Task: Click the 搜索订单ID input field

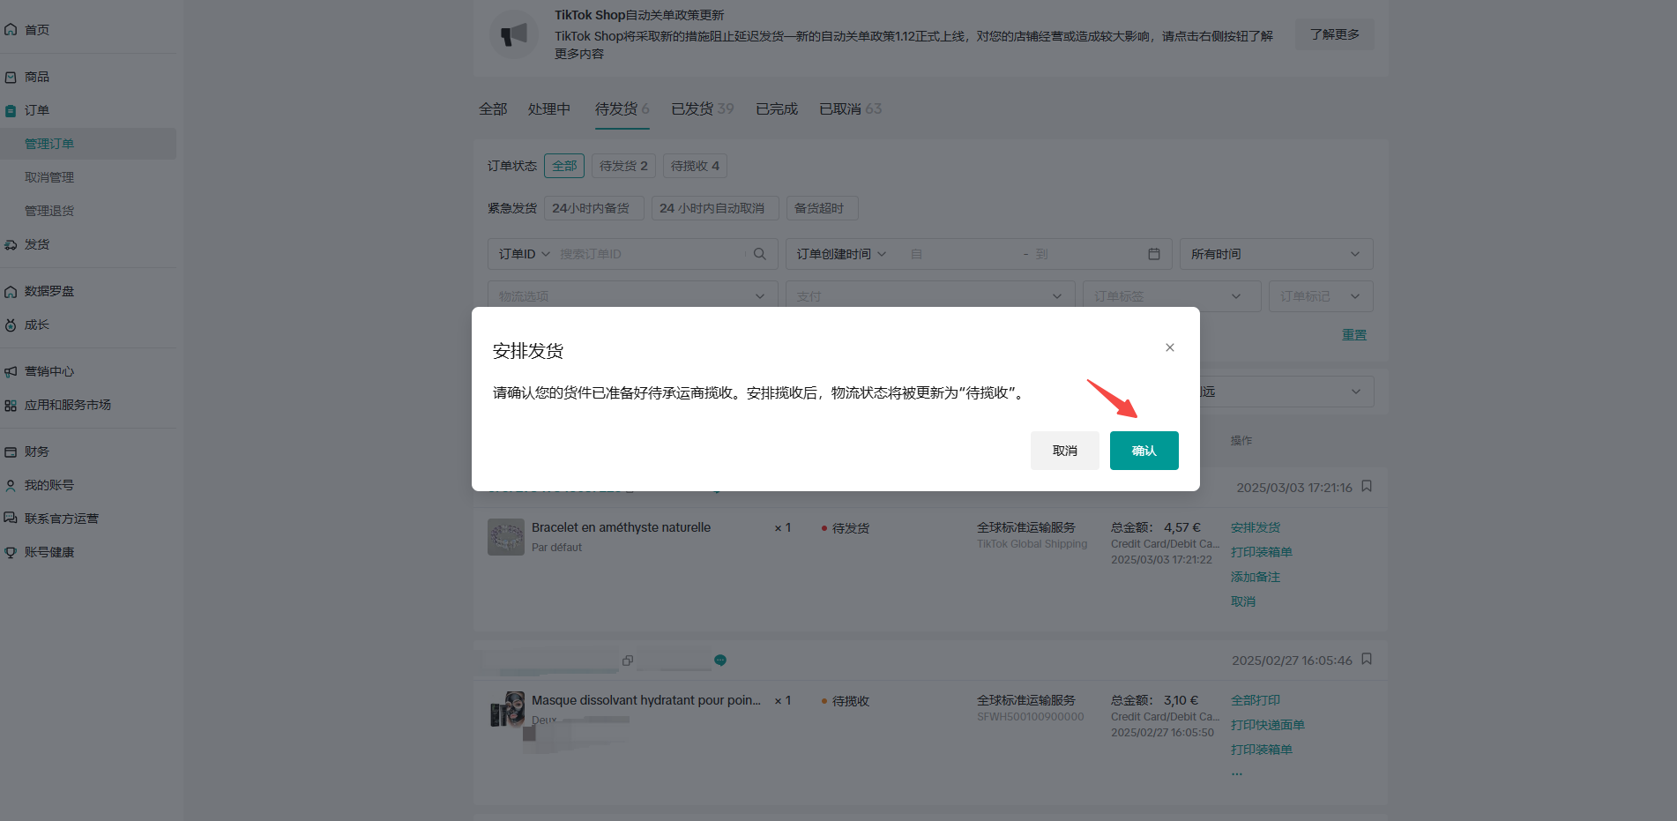Action: (648, 254)
